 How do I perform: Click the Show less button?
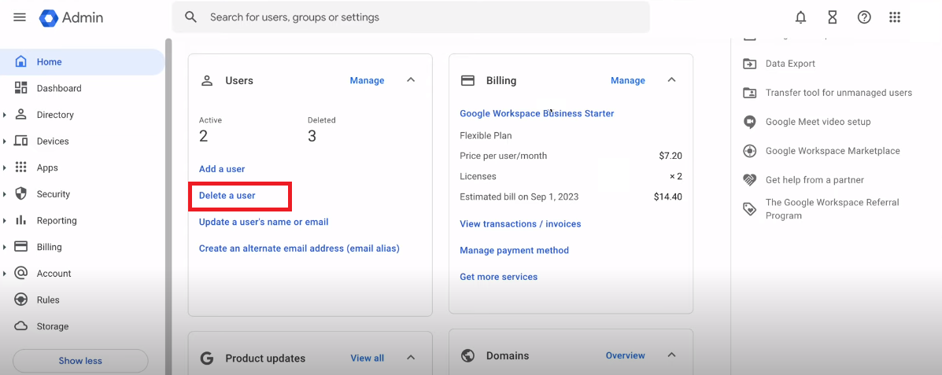click(80, 361)
